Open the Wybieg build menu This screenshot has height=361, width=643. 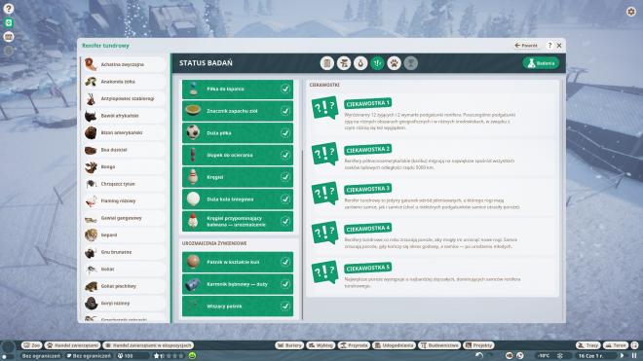pos(321,345)
